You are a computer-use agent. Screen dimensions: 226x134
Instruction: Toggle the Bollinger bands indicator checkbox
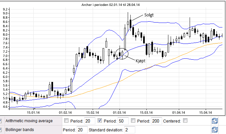tap(1, 129)
